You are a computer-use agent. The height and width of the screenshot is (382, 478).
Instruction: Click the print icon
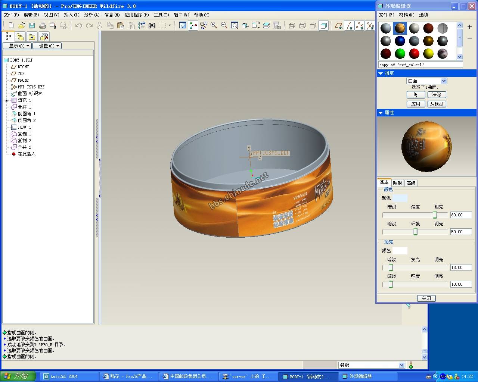point(42,25)
